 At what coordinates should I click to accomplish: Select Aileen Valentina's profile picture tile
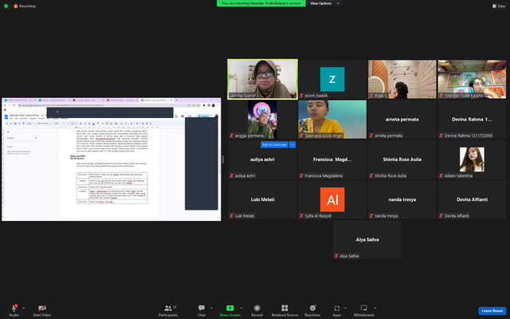point(472,159)
